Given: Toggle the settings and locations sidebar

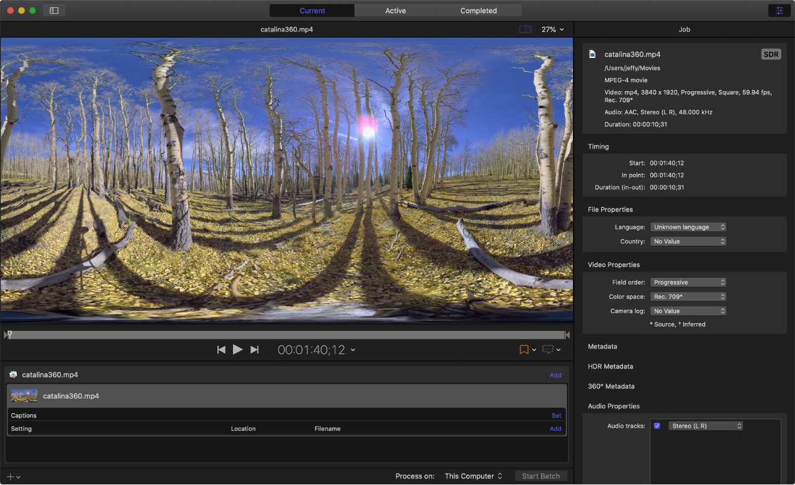Looking at the screenshot, I should pos(54,10).
